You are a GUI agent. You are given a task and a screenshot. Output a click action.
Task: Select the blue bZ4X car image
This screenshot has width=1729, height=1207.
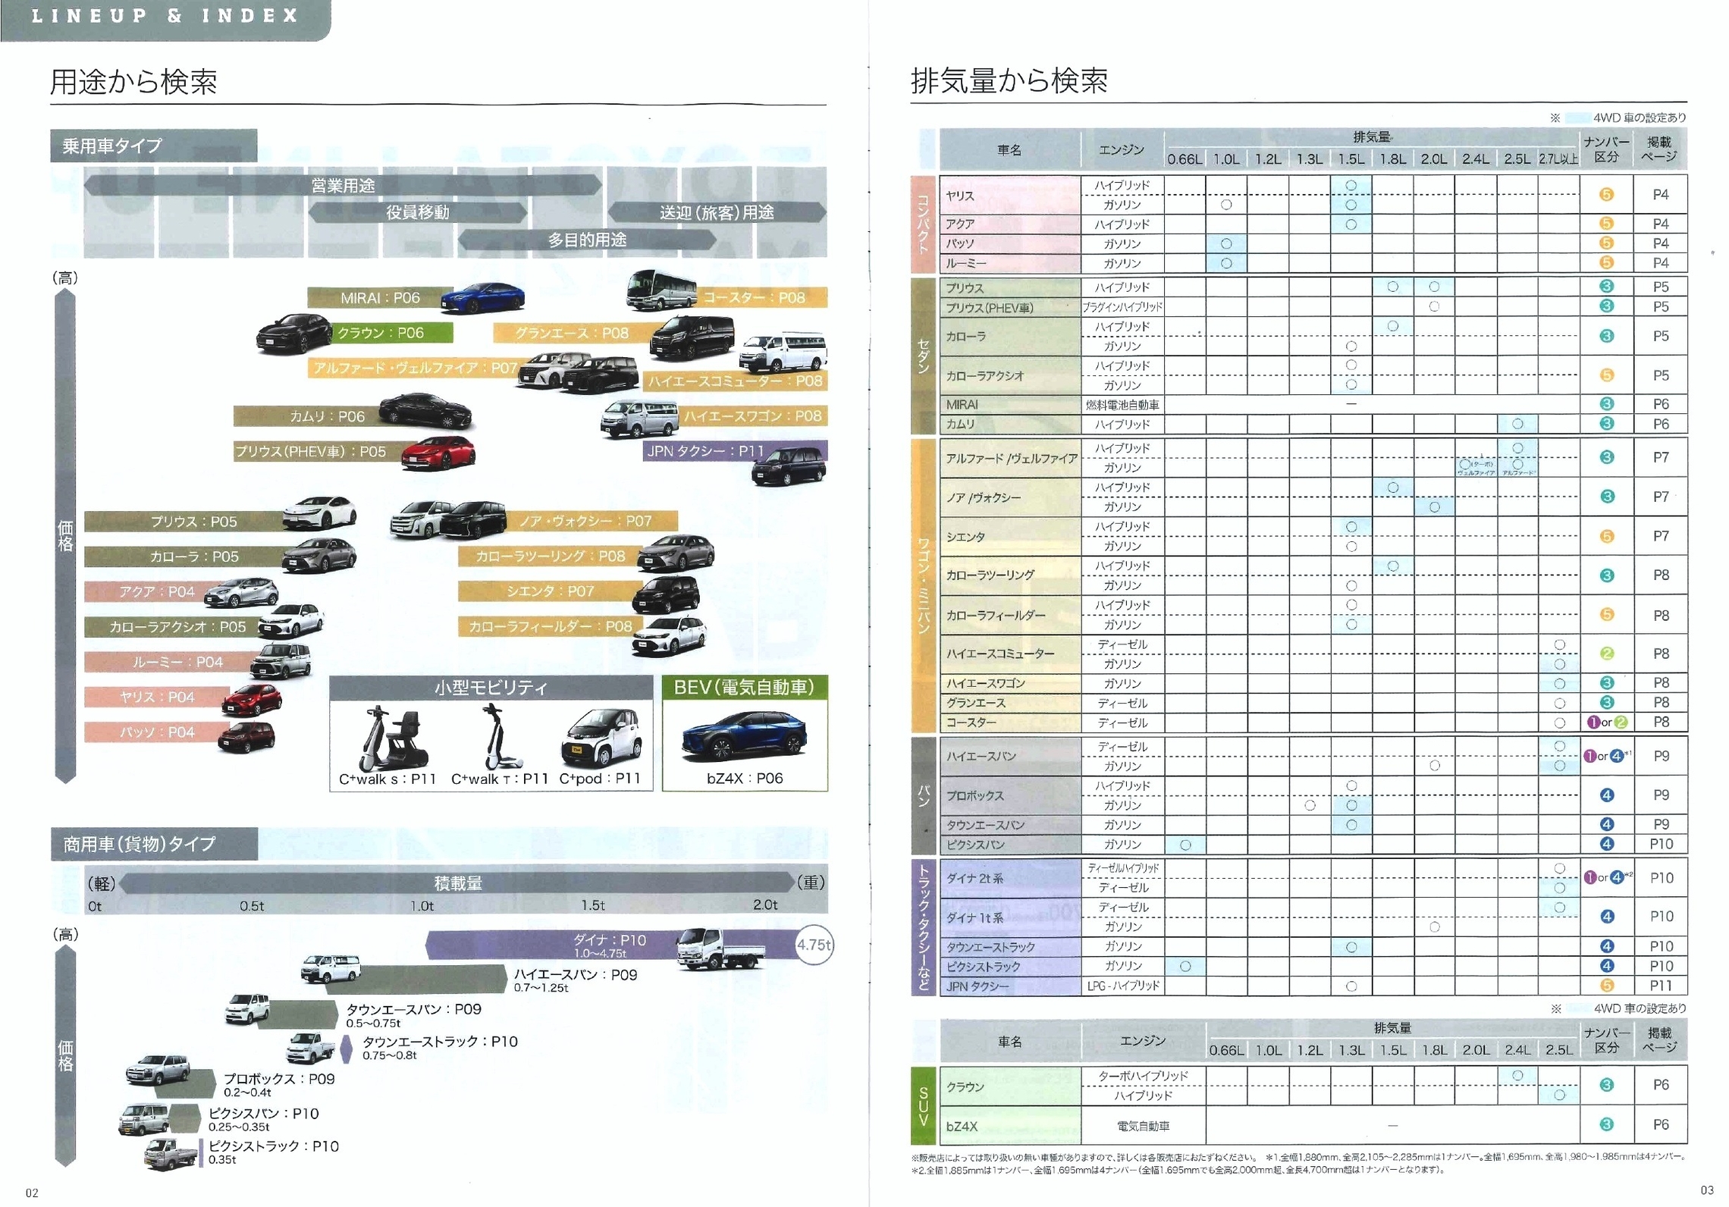(x=744, y=735)
